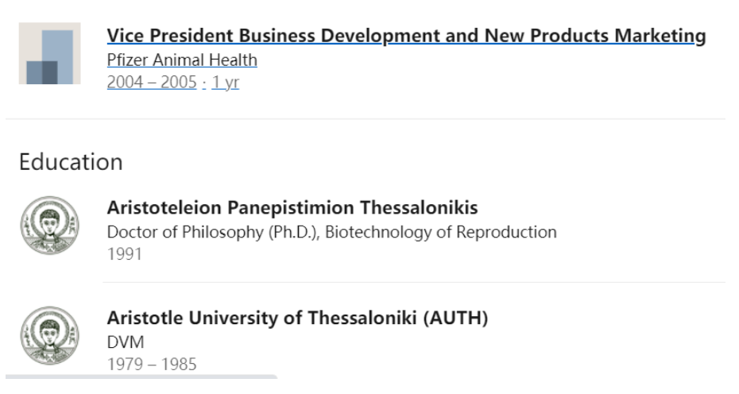Click the 1991 graduation year
Viewport: 739px width, 394px height.
125,254
